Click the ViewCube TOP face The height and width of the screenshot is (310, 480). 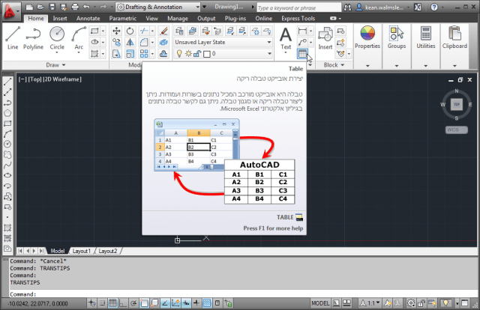tap(457, 104)
